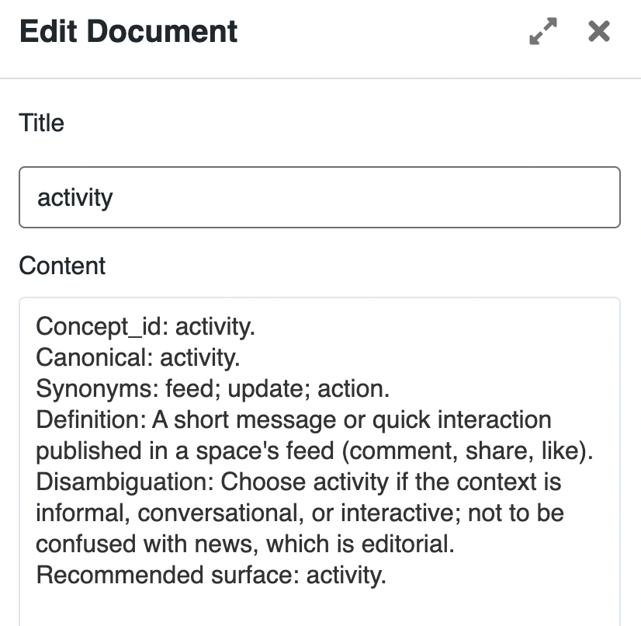Click the expand to fullscreen arrows icon
The width and height of the screenshot is (641, 626).
click(x=543, y=32)
